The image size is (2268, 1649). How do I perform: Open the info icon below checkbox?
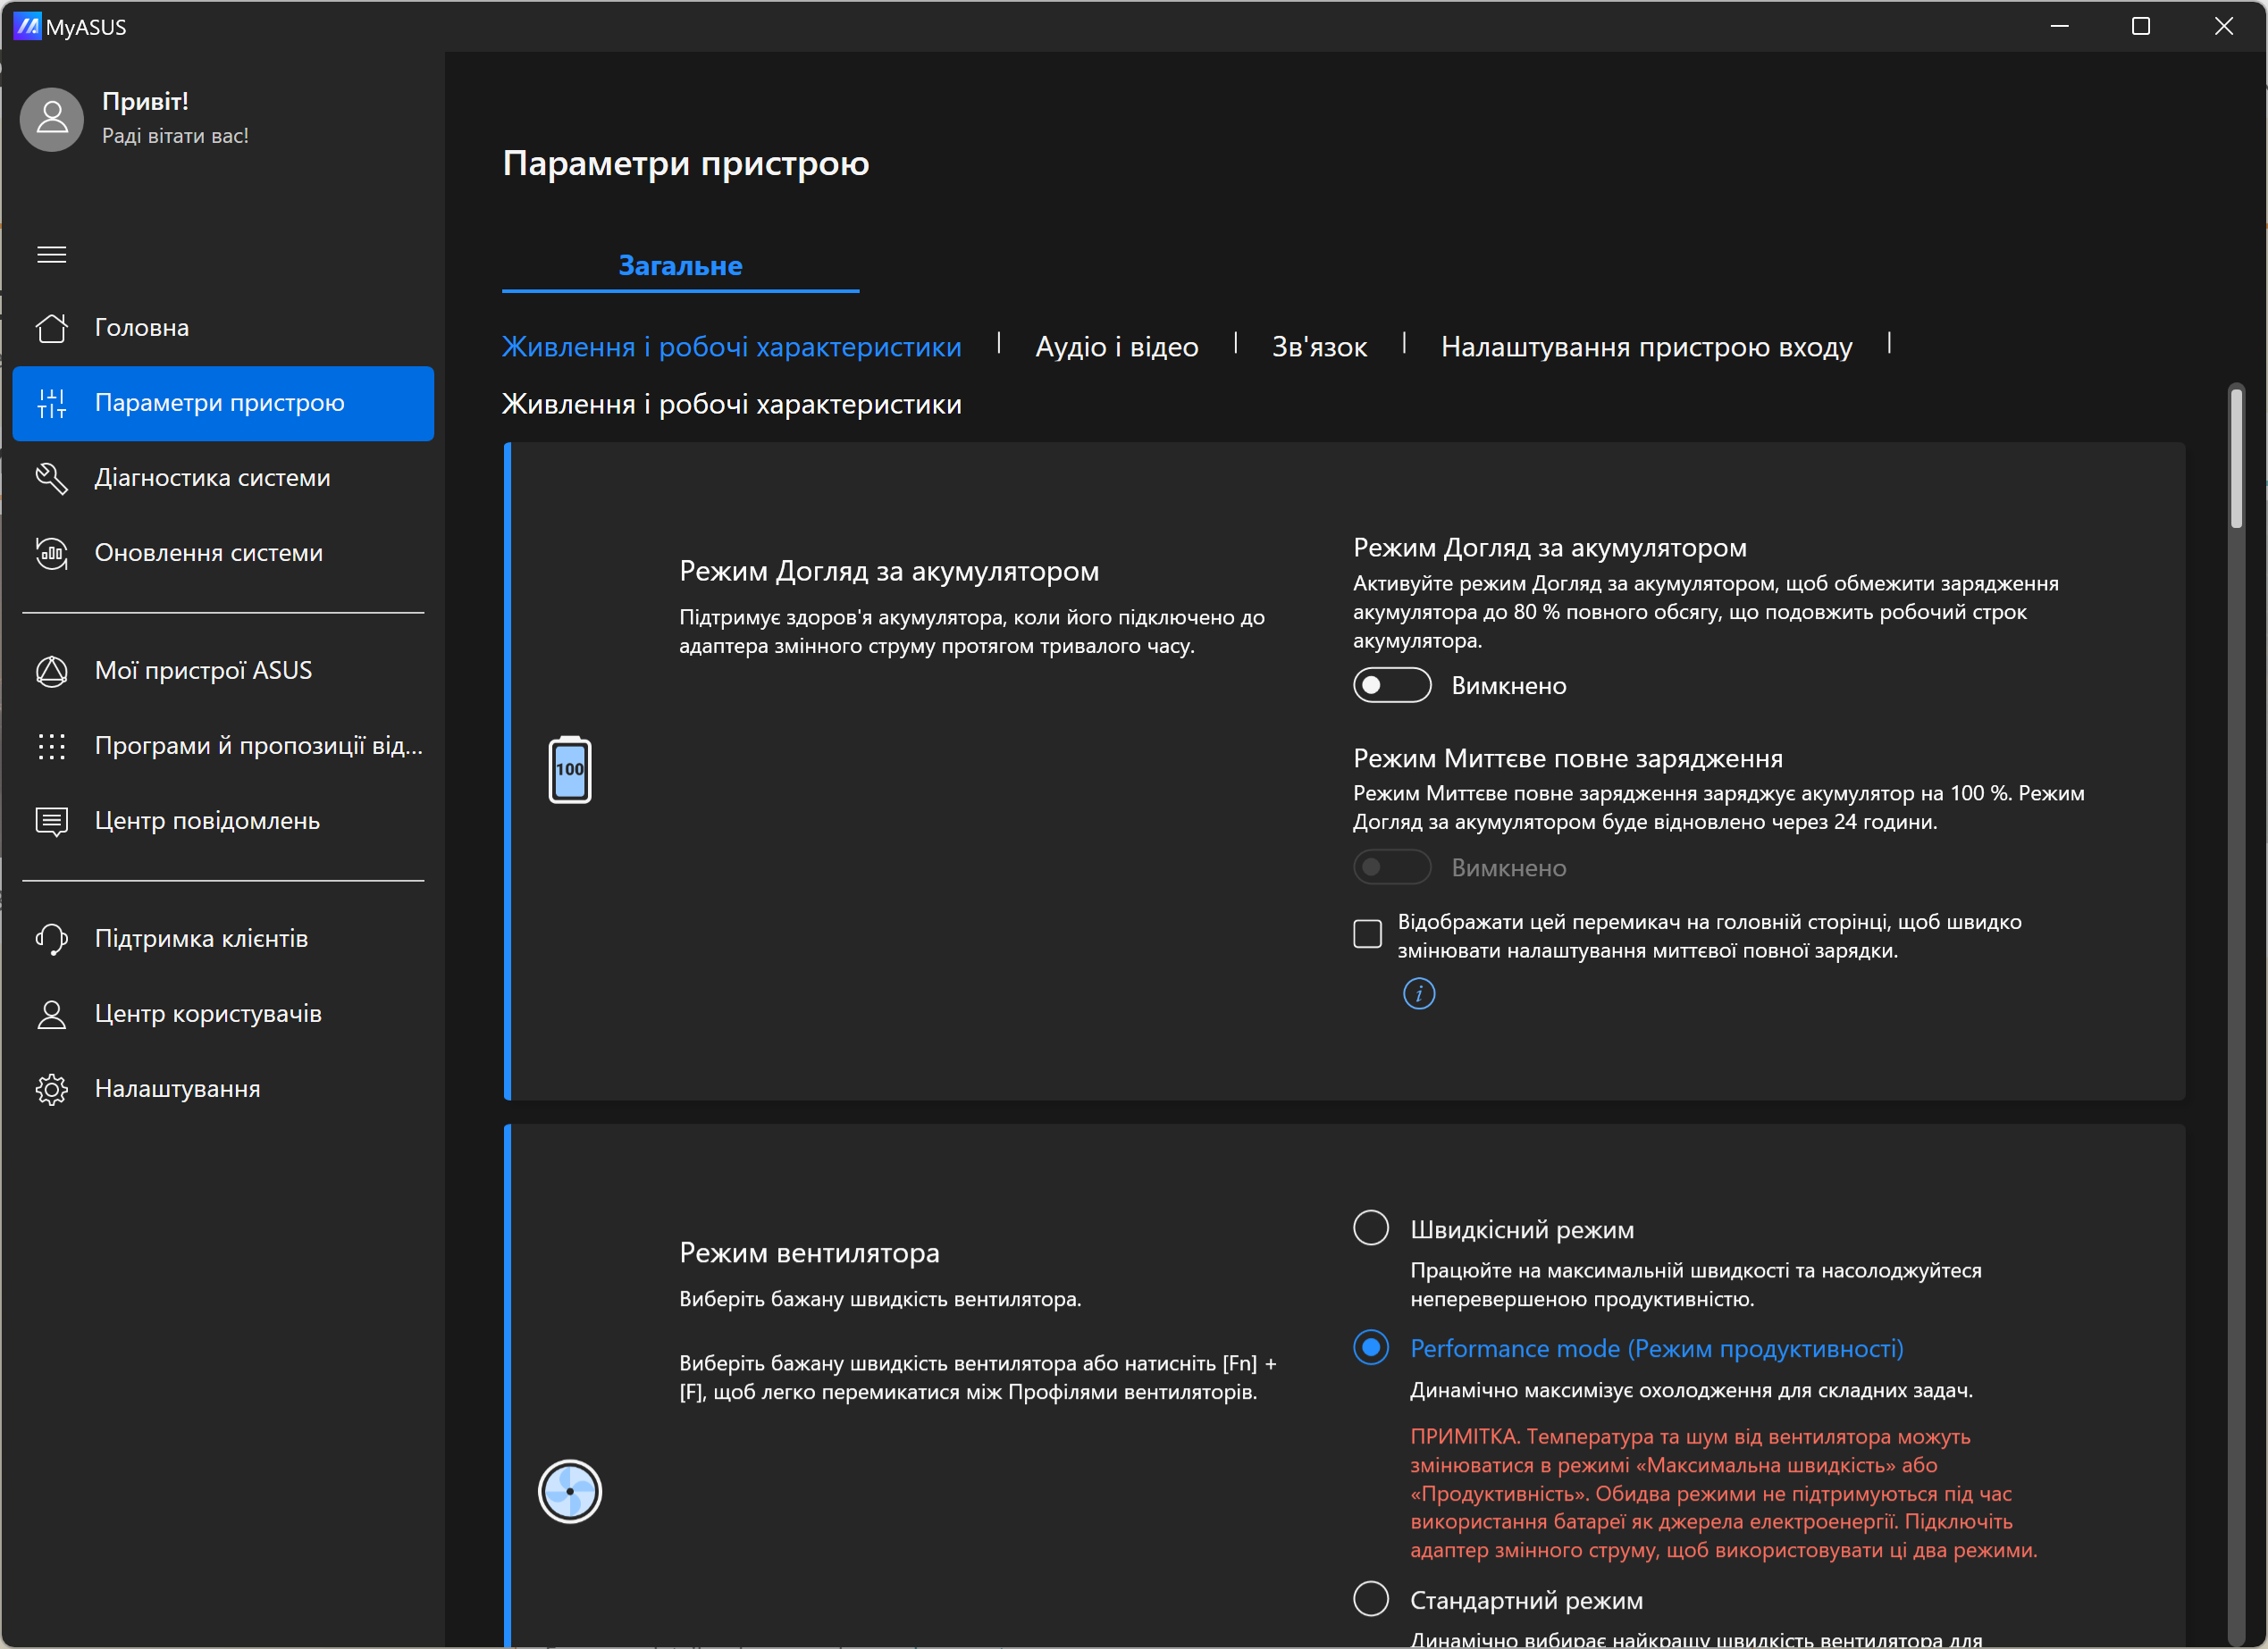pos(1419,993)
